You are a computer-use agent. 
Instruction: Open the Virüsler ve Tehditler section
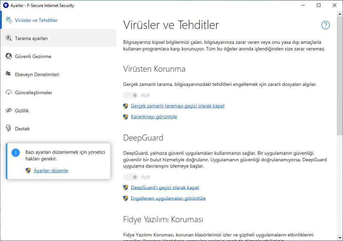[58, 20]
